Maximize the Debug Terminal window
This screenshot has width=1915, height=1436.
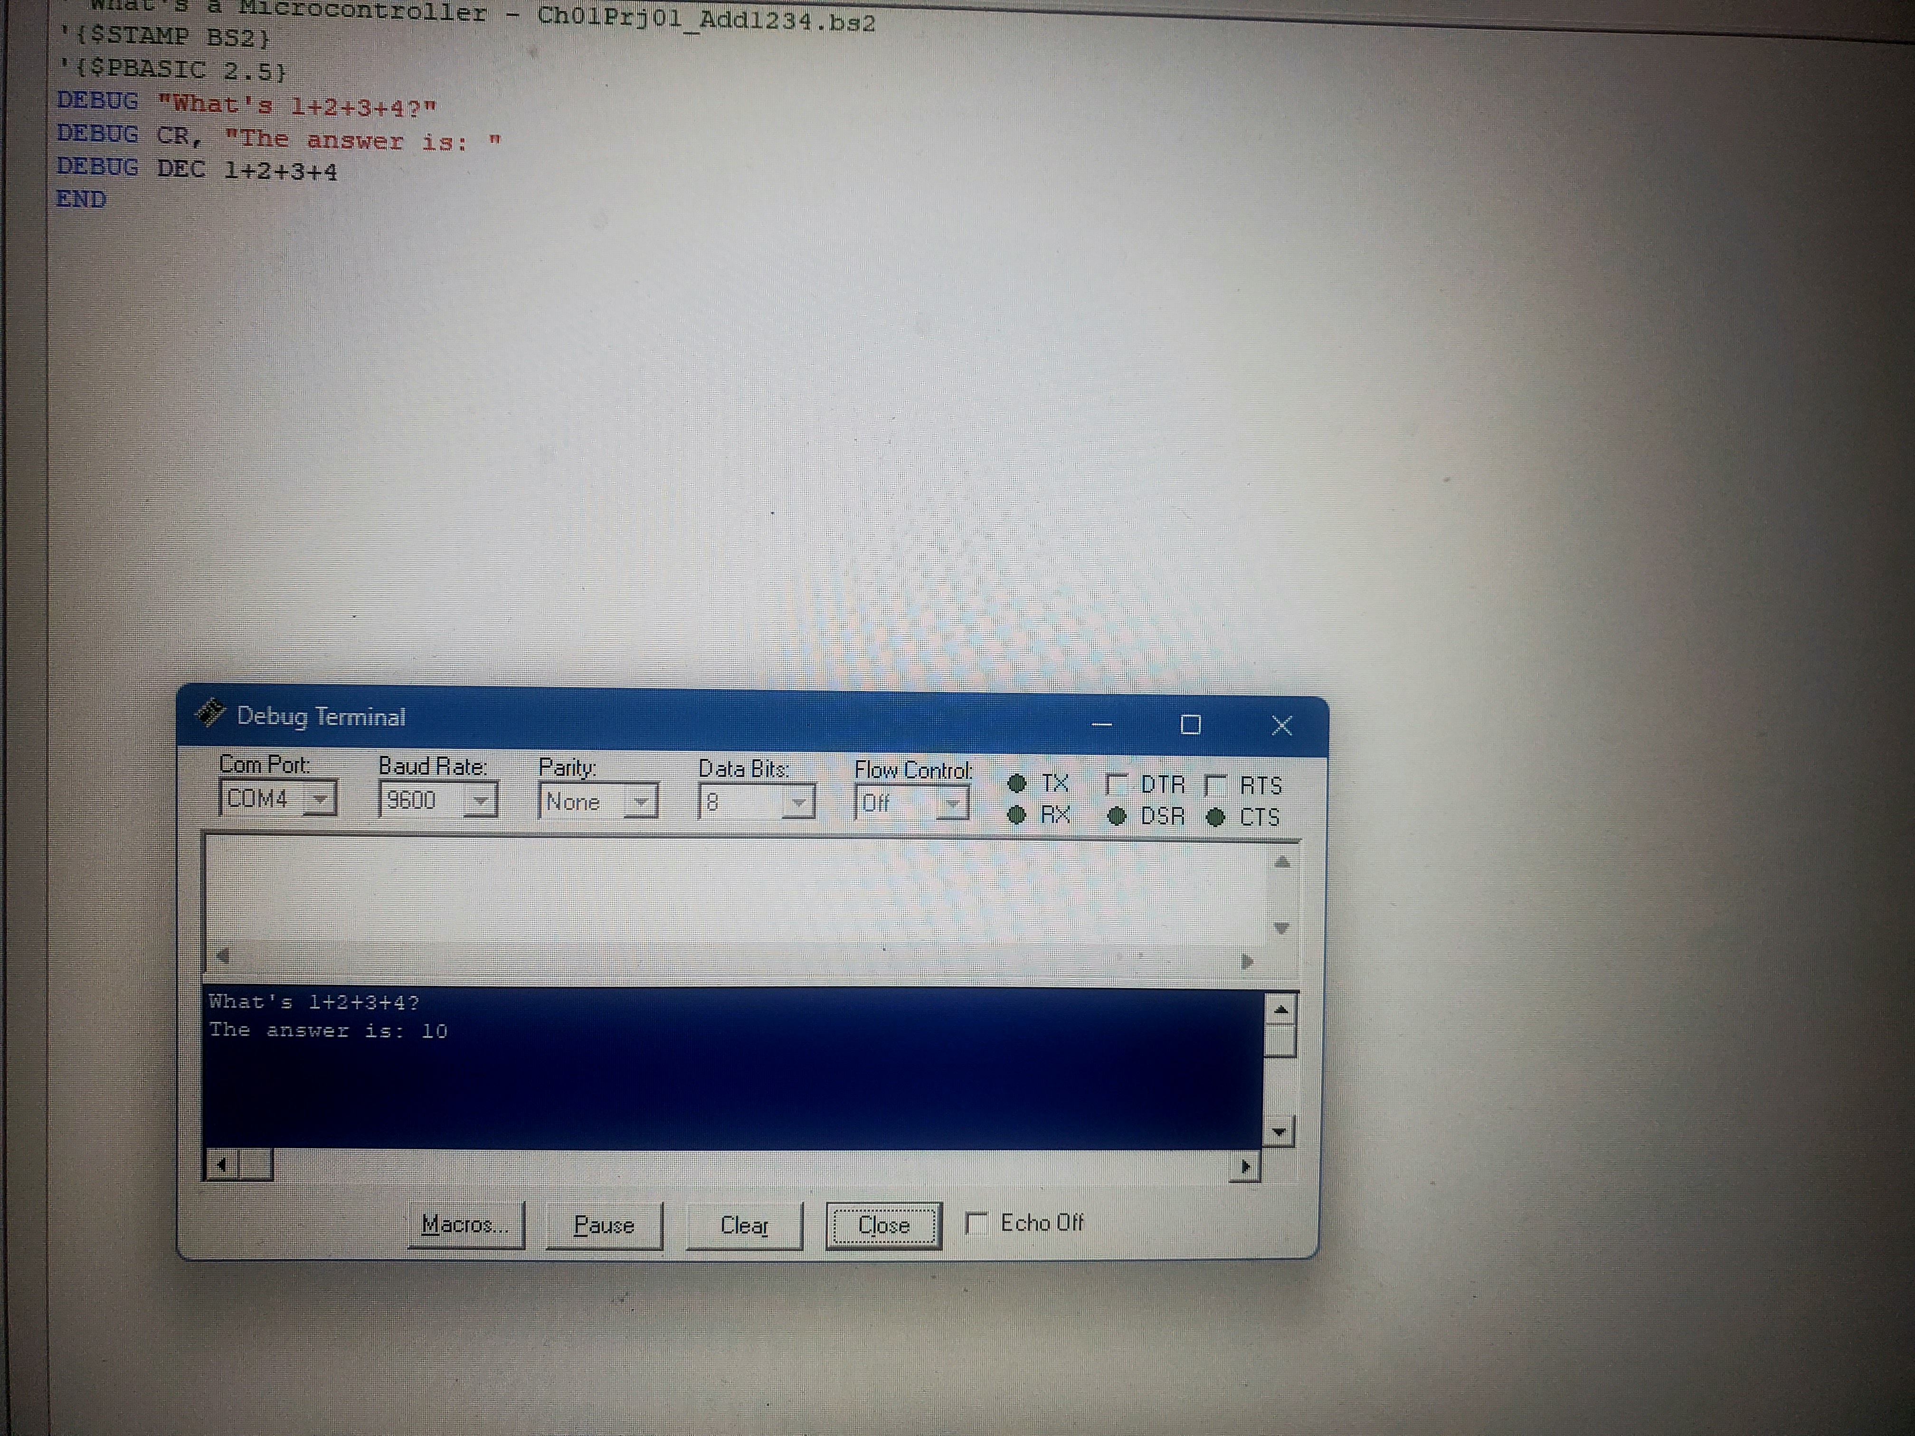[x=1191, y=725]
